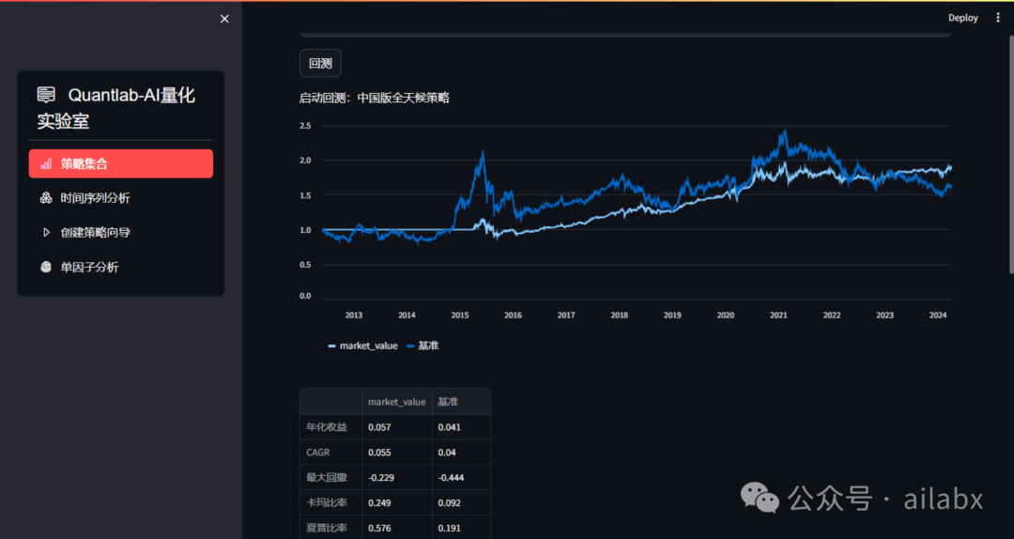Image resolution: width=1014 pixels, height=539 pixels.
Task: Click the 2.5 y-axis label
Action: pos(305,126)
